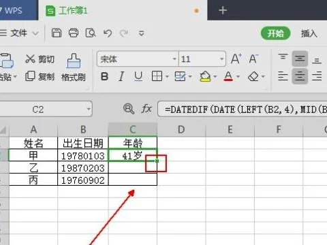Toggle italic formatting
This screenshot has width=327, height=245.
point(121,77)
